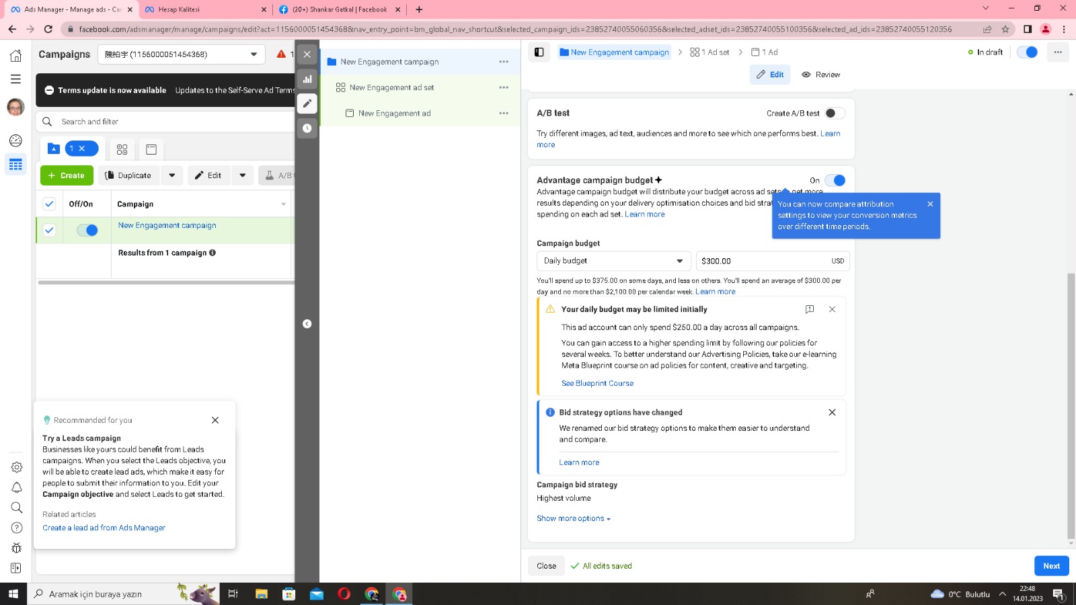Click the Next button
The width and height of the screenshot is (1076, 605).
[1052, 566]
